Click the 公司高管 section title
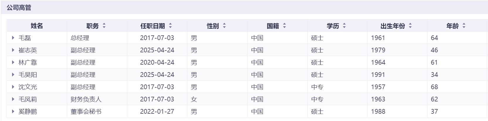 (19, 8)
